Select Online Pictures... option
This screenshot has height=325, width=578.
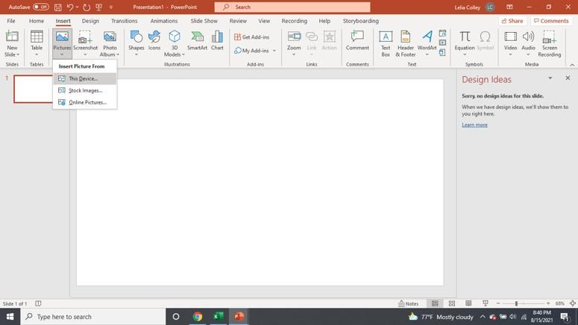pyautogui.click(x=85, y=102)
